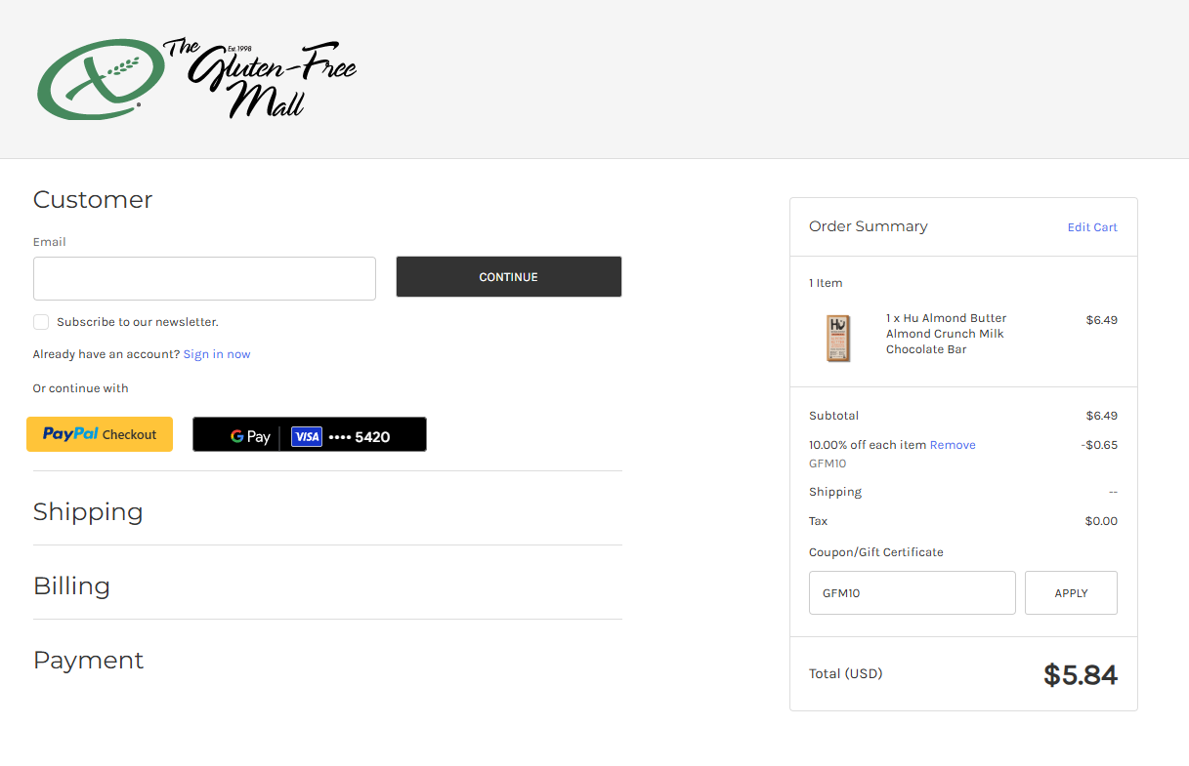Click the Coupon/Gift Certificate input field
This screenshot has width=1189, height=766.
tap(913, 593)
